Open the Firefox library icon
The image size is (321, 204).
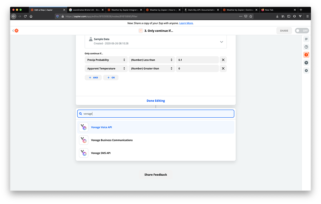tap(283, 16)
